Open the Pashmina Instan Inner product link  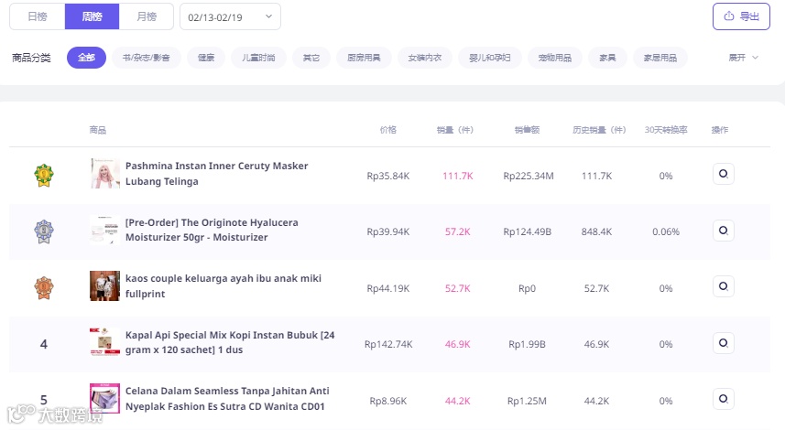coord(216,174)
